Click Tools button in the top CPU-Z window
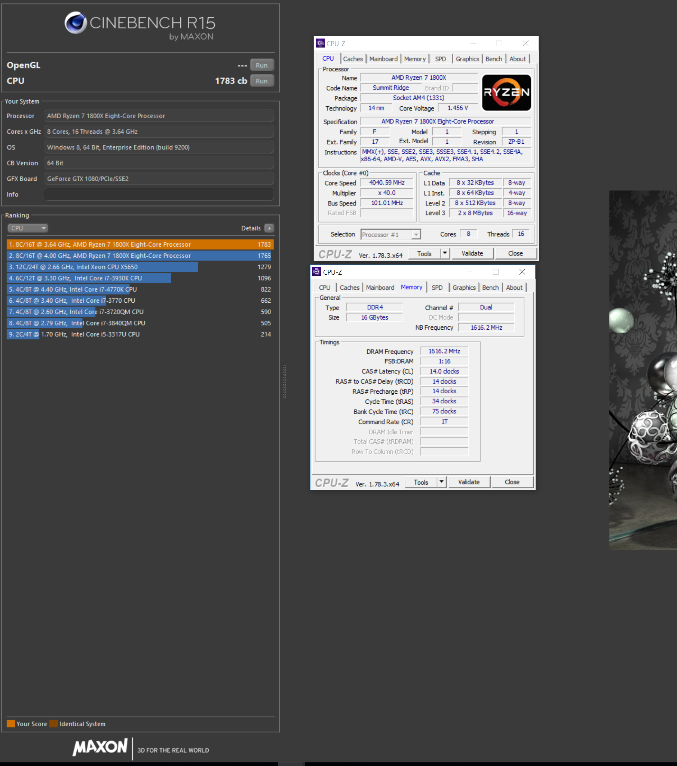The width and height of the screenshot is (677, 766). pyautogui.click(x=424, y=253)
